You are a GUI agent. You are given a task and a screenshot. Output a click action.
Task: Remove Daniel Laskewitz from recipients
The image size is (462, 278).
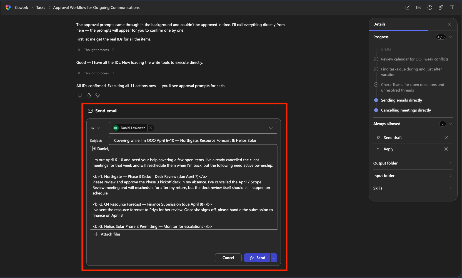click(x=151, y=128)
